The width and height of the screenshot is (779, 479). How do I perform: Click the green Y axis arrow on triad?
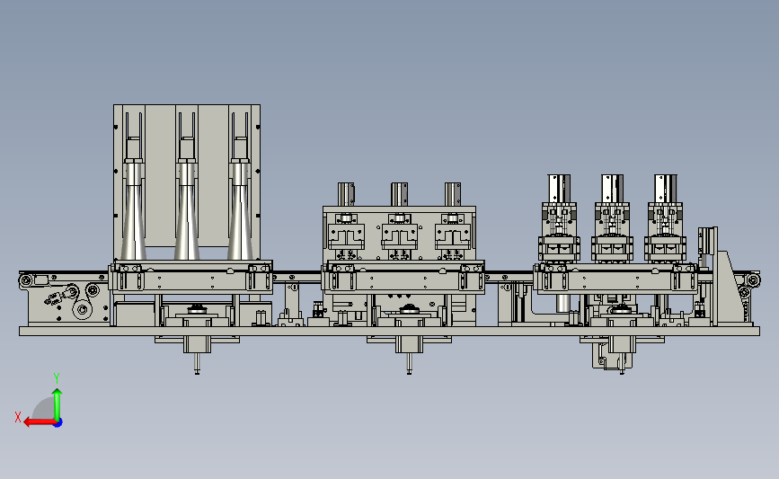[x=58, y=404]
